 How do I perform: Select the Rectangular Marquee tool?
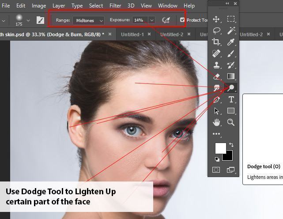click(230, 19)
